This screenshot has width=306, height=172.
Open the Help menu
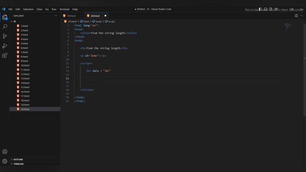(75, 9)
